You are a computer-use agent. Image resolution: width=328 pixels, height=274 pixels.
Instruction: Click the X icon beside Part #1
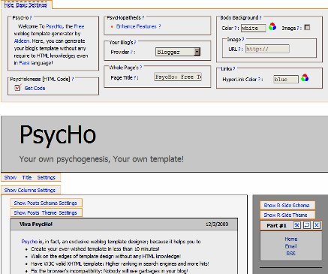click(317, 225)
